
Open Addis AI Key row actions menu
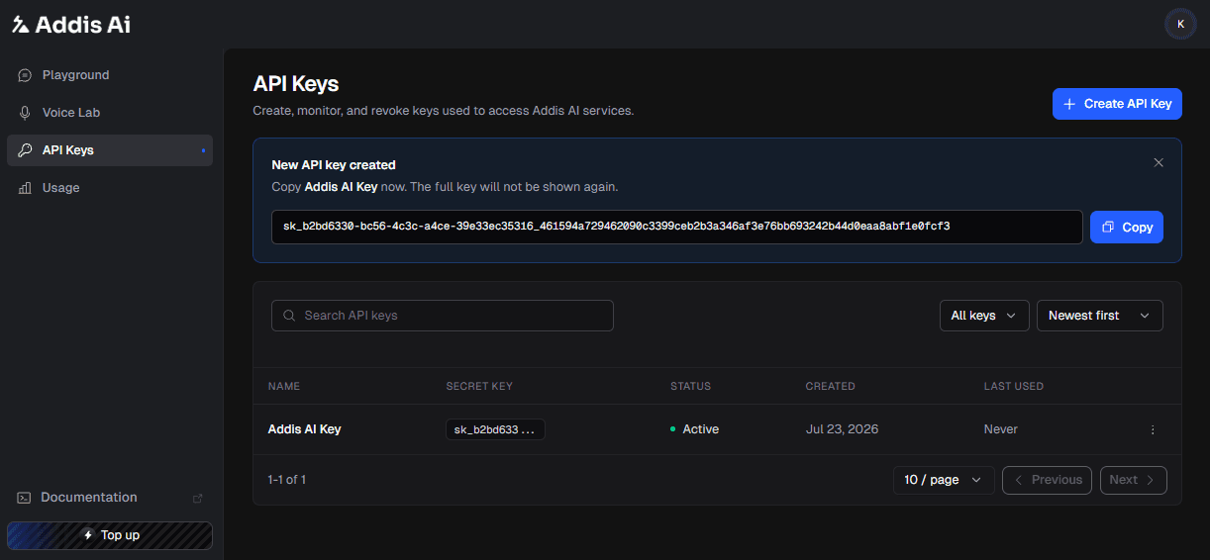click(1153, 429)
